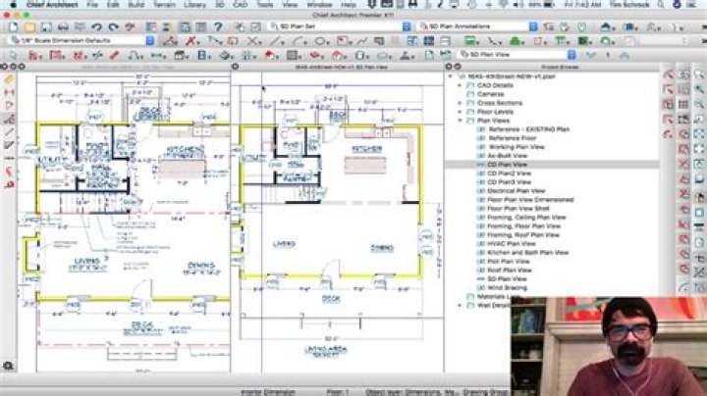Open the Window menu
Viewport: 707px width, 396px height.
[x=319, y=5]
